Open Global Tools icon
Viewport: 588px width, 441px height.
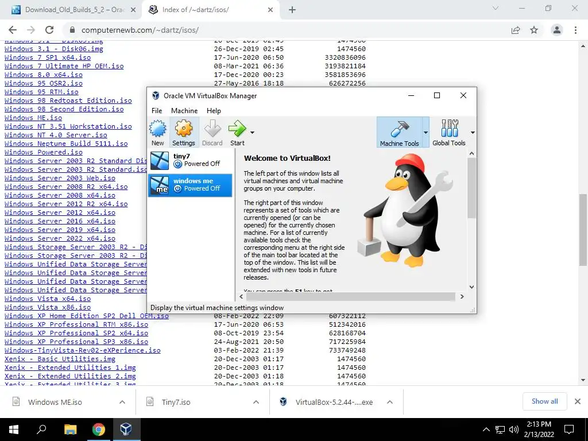pyautogui.click(x=449, y=133)
